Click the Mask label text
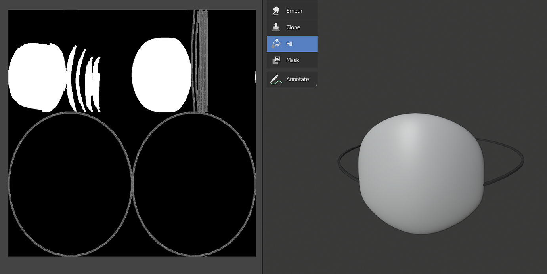 [x=293, y=60]
